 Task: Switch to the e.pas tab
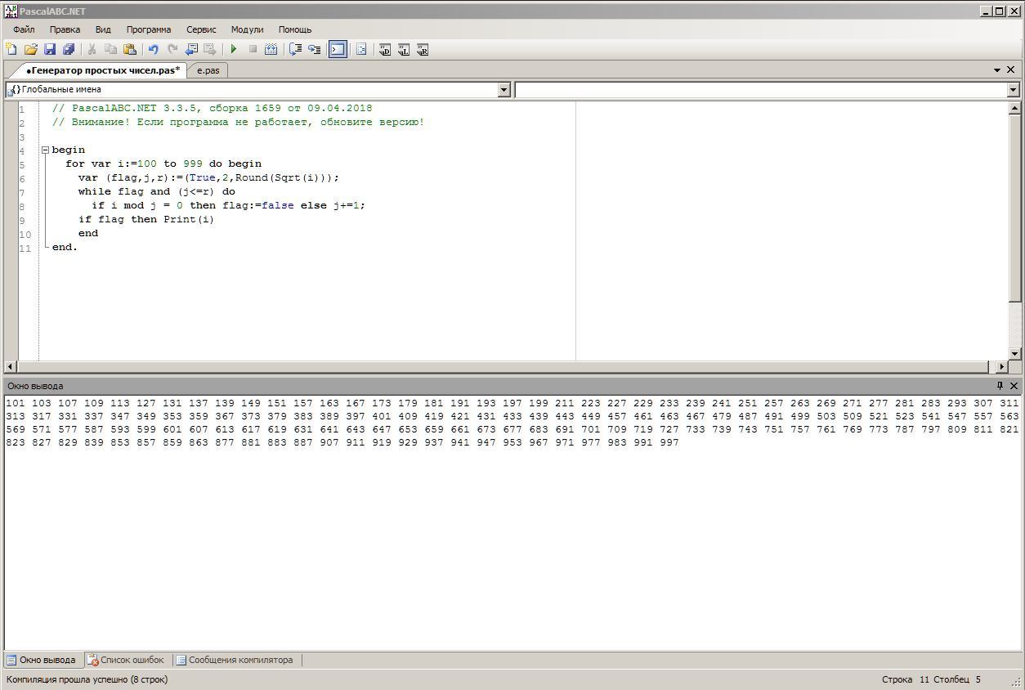click(208, 70)
